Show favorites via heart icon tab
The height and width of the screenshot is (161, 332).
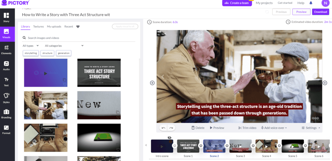78,27
